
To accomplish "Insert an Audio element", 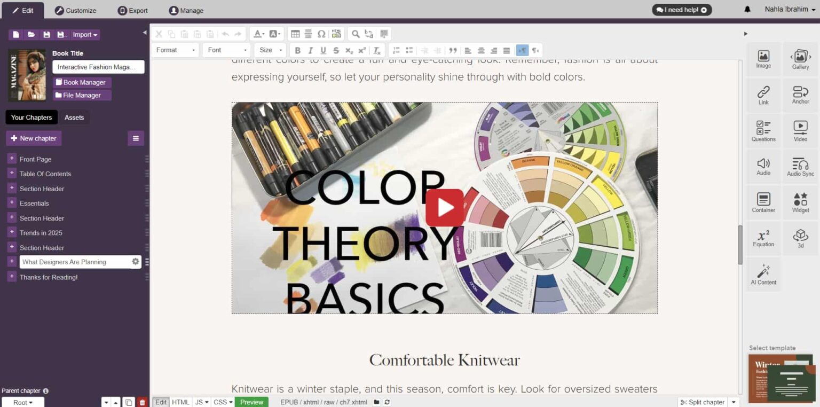I will 763,167.
